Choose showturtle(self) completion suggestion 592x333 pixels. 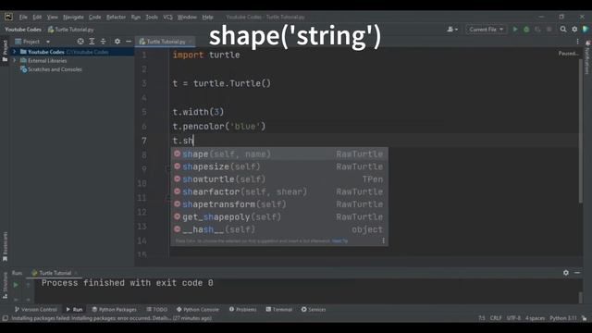coord(279,179)
